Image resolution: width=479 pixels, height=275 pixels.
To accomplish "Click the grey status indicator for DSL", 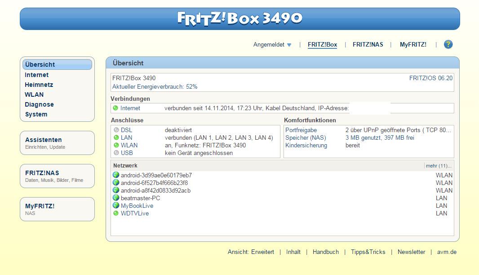I will point(116,130).
